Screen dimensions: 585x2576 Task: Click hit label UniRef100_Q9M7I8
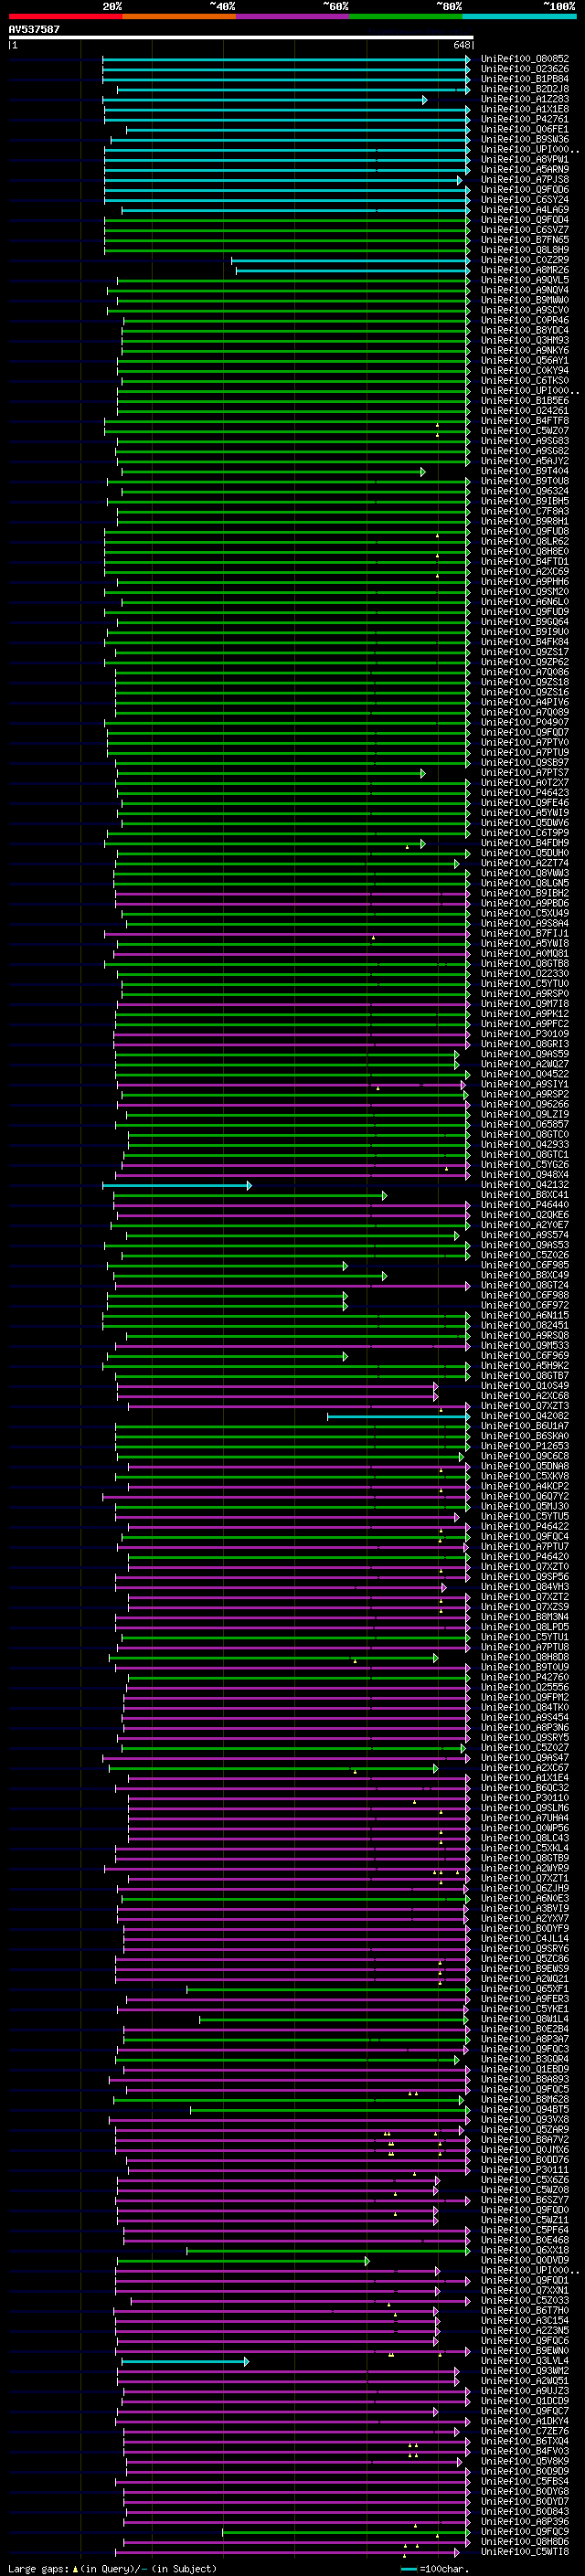coord(525,1004)
